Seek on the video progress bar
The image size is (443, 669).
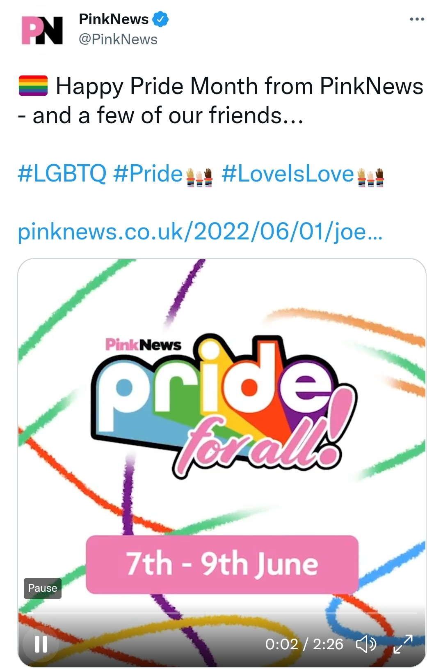point(222,613)
